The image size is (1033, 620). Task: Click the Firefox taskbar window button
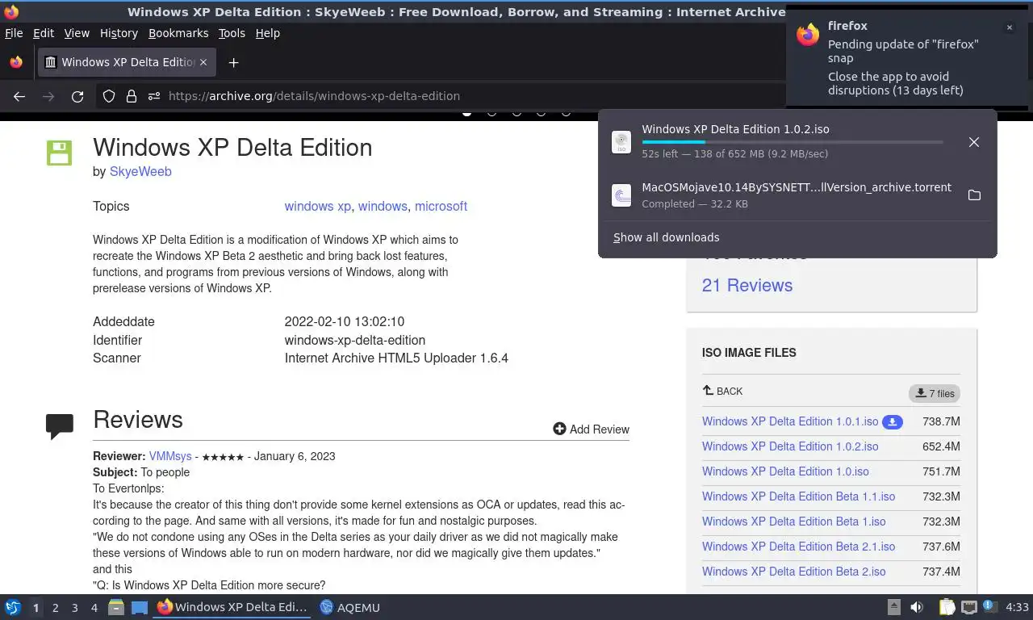pyautogui.click(x=232, y=607)
